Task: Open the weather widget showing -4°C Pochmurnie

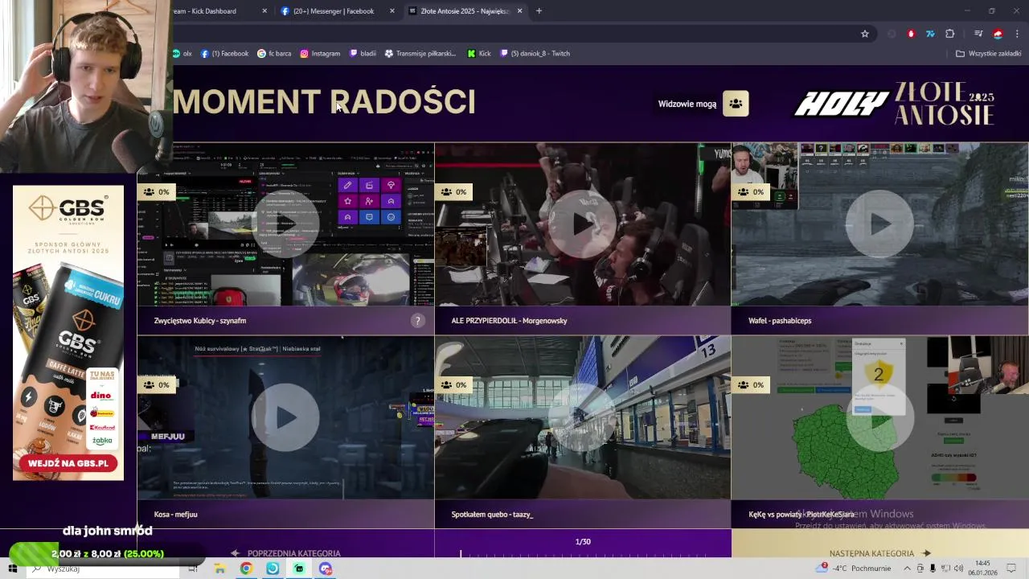Action: [853, 569]
